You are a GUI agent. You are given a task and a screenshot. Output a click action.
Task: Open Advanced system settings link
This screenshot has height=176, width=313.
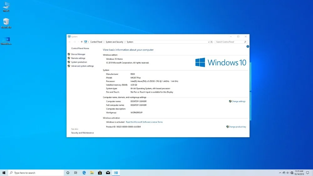tap(82, 66)
